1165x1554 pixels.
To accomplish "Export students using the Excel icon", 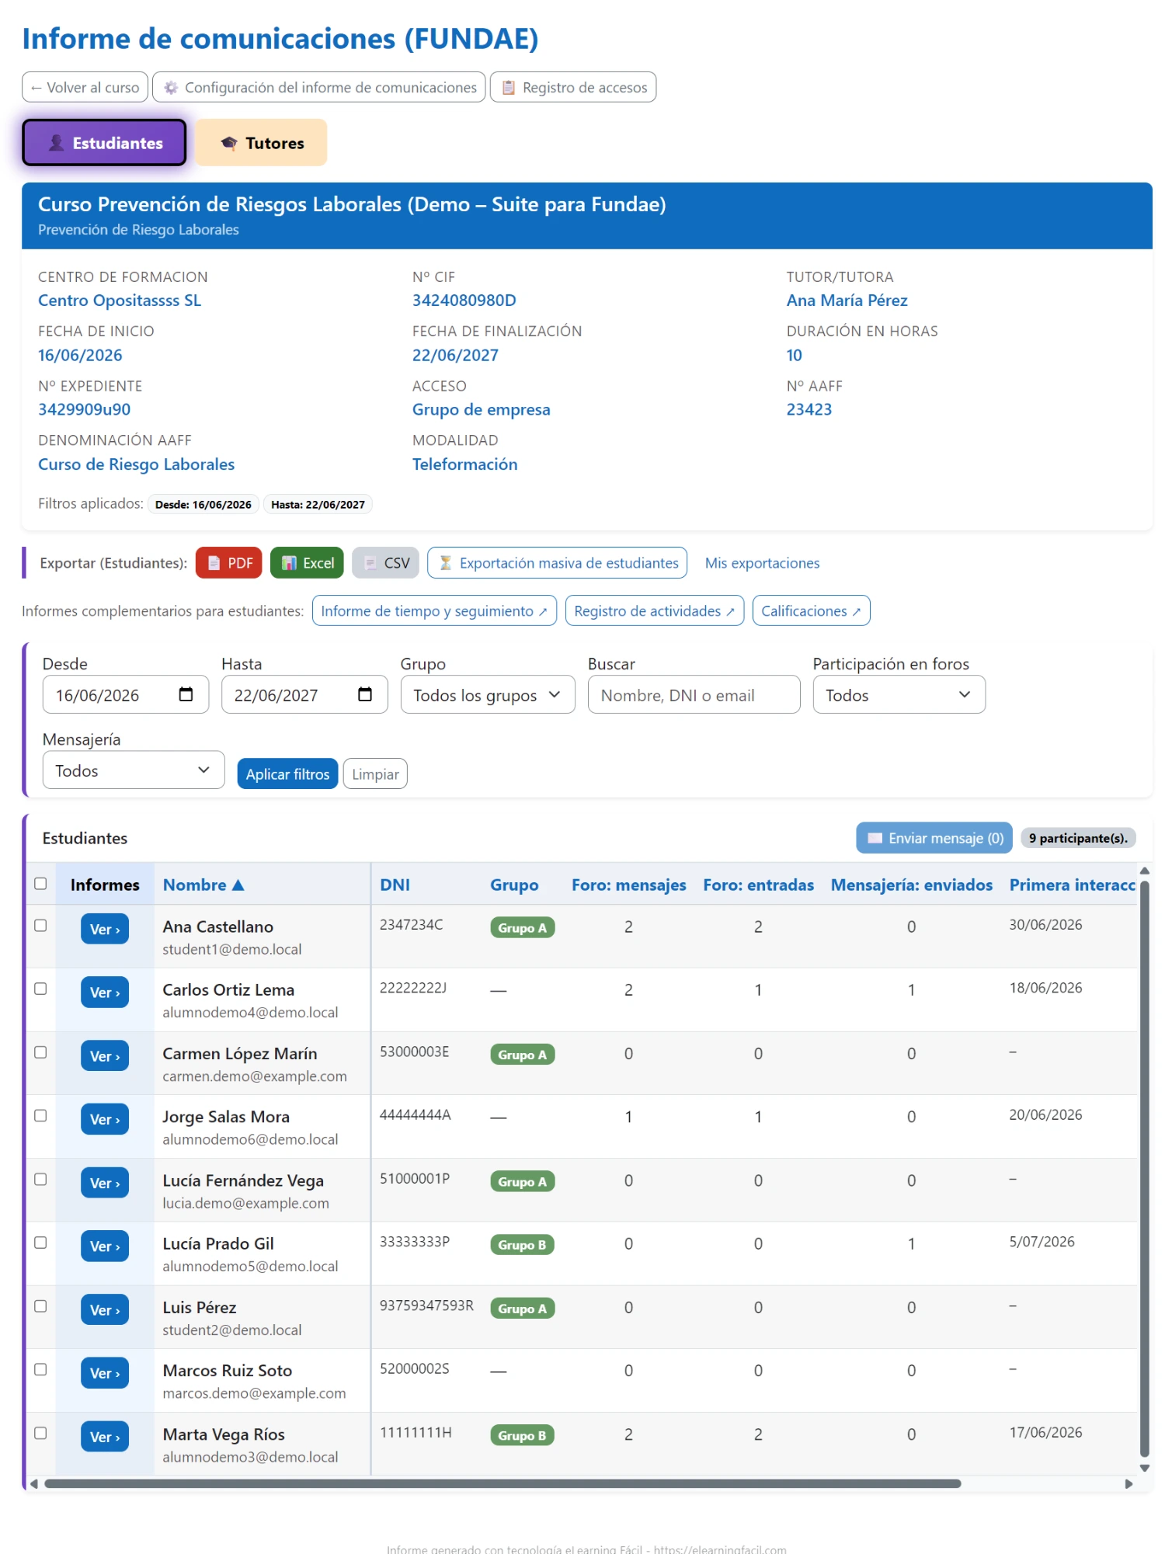I will [x=307, y=563].
